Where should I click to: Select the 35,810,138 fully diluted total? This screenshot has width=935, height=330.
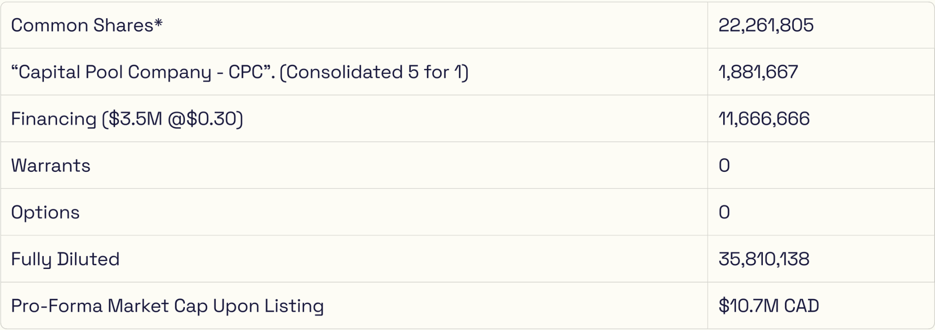click(764, 259)
